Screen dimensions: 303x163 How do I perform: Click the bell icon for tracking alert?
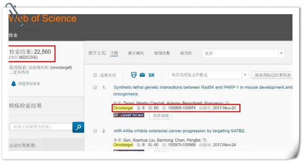[x=13, y=84]
